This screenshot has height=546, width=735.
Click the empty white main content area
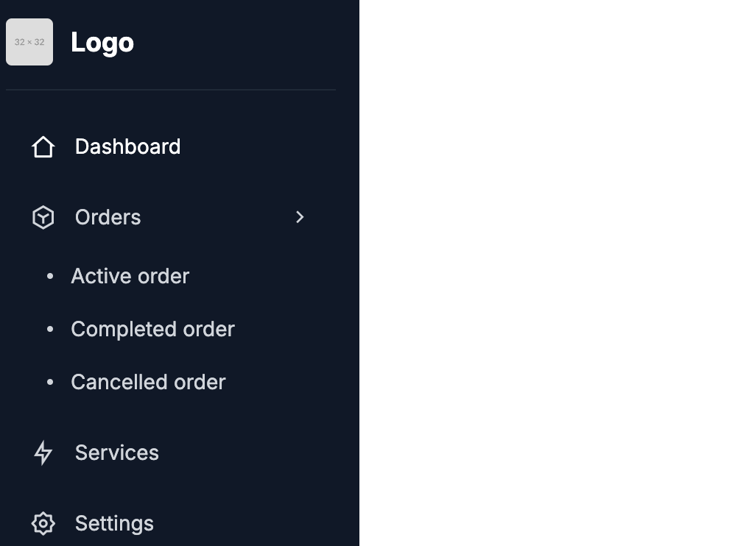(546, 272)
